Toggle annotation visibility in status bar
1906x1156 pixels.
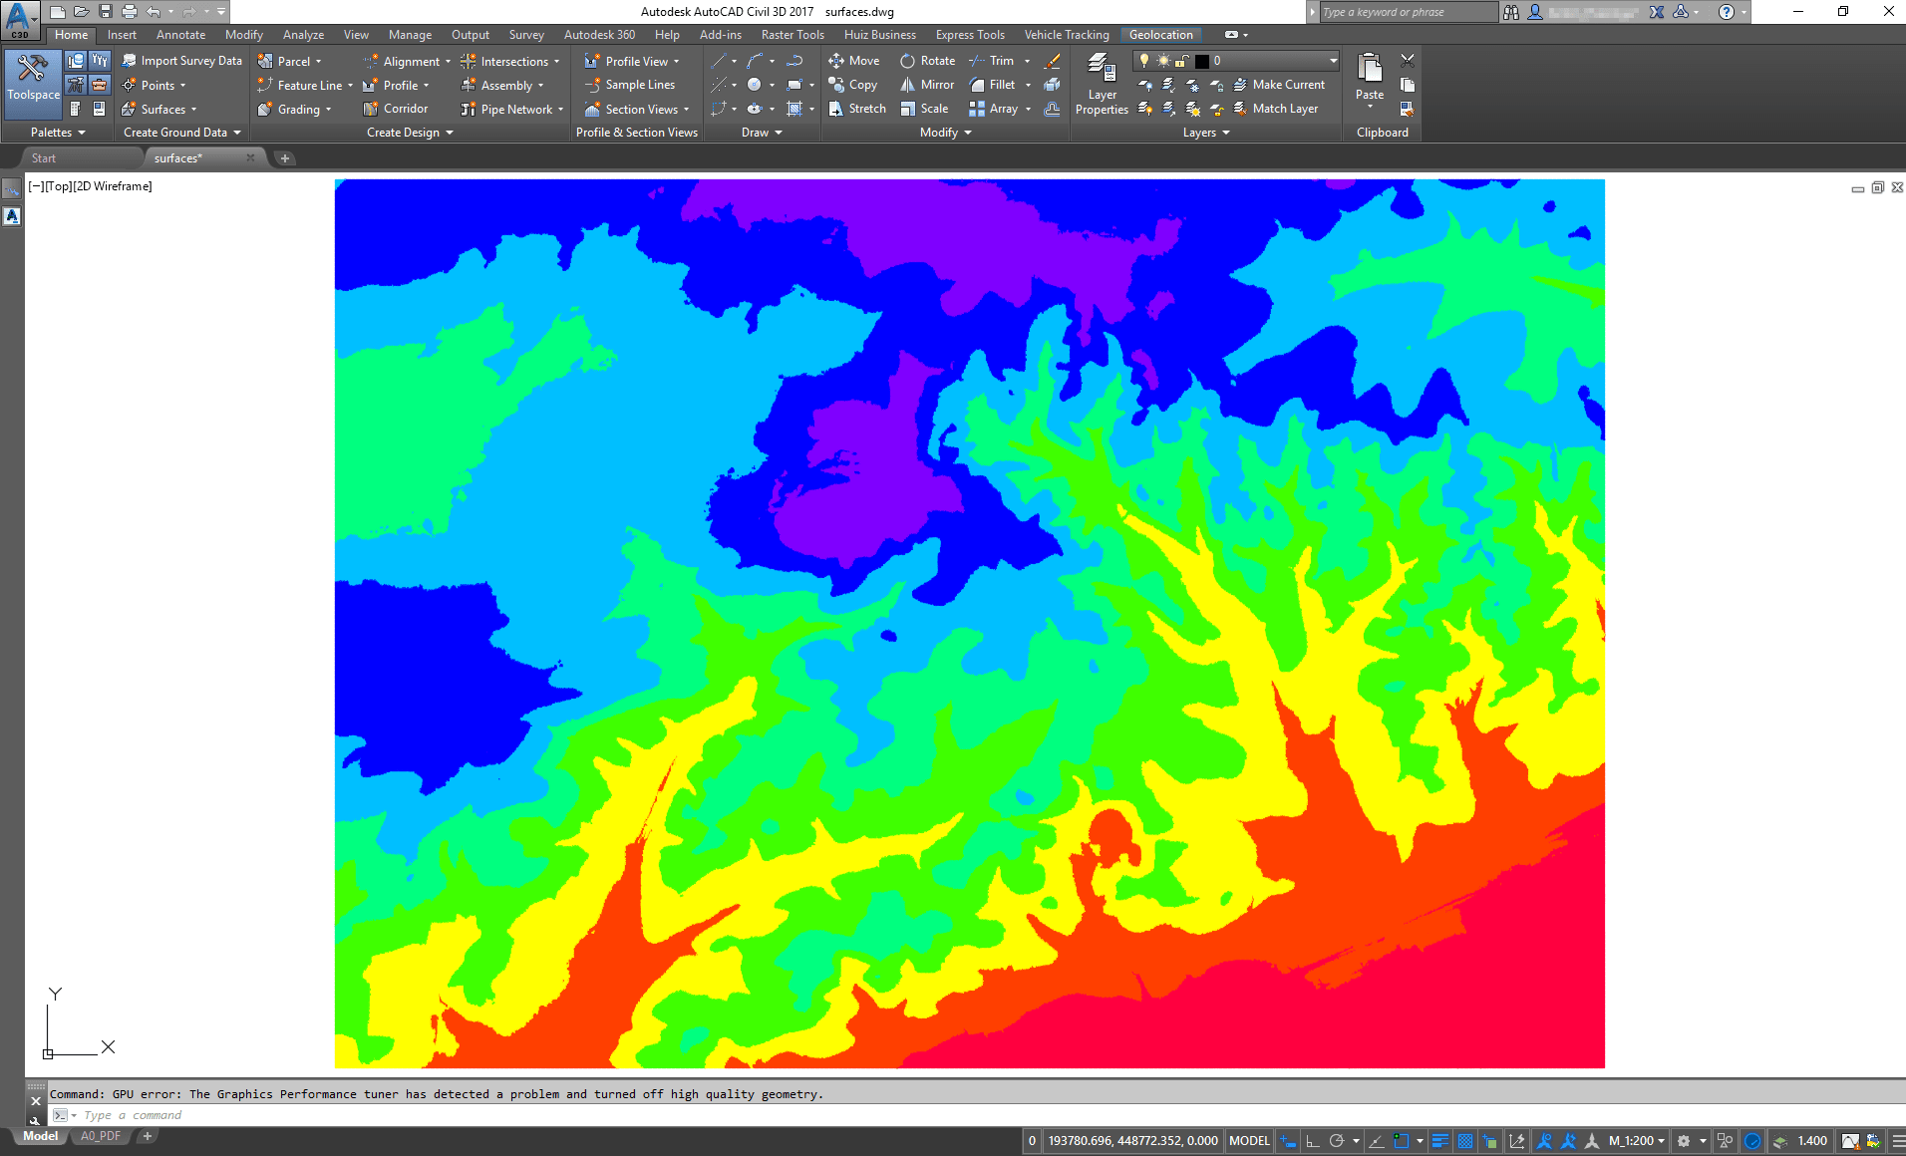(1544, 1141)
